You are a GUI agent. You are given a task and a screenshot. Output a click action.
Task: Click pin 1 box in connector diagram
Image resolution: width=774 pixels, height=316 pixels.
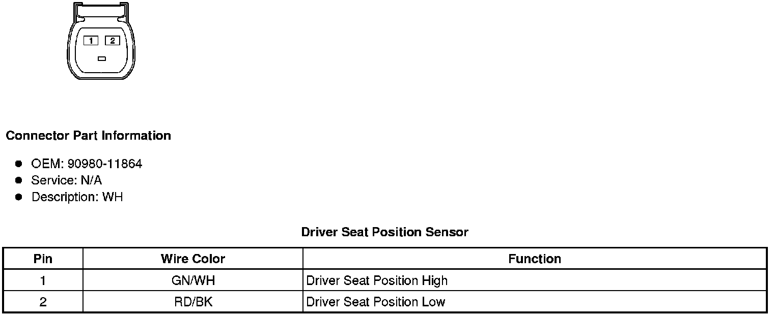tap(91, 41)
